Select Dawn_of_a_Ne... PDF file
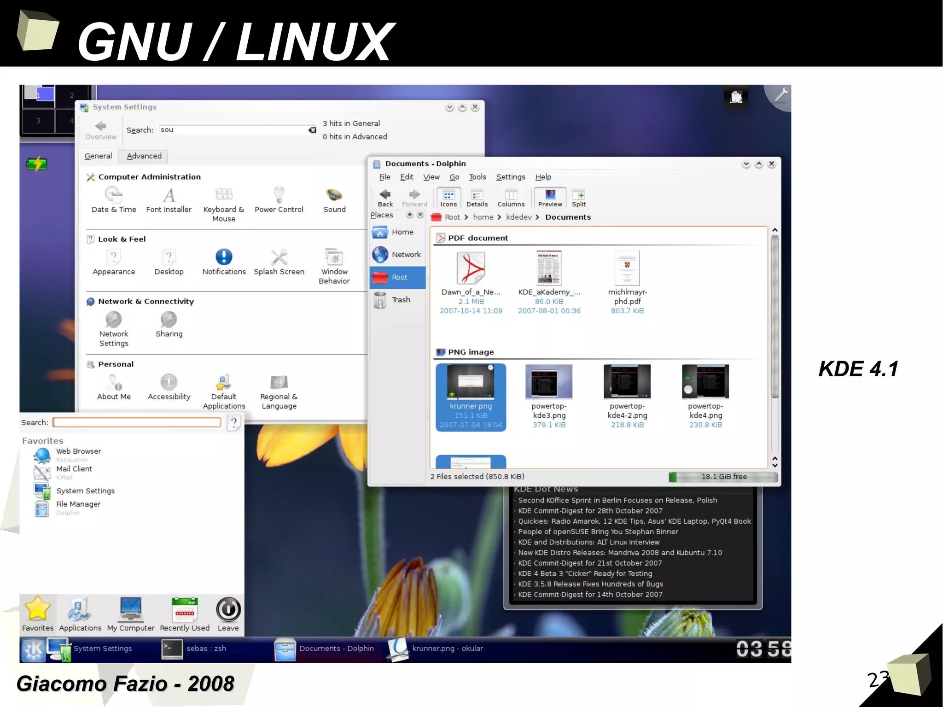The width and height of the screenshot is (943, 707). click(x=471, y=283)
